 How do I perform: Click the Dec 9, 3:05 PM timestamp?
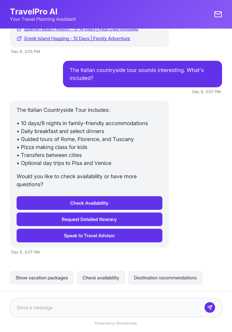[26, 51]
